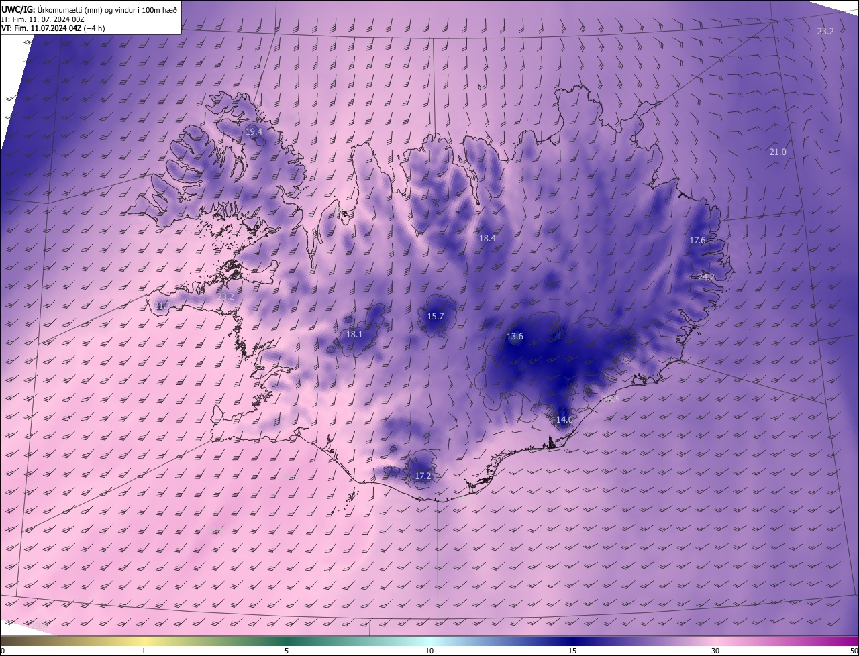Click the 17.2 value on the south-coast glacier

423,476
